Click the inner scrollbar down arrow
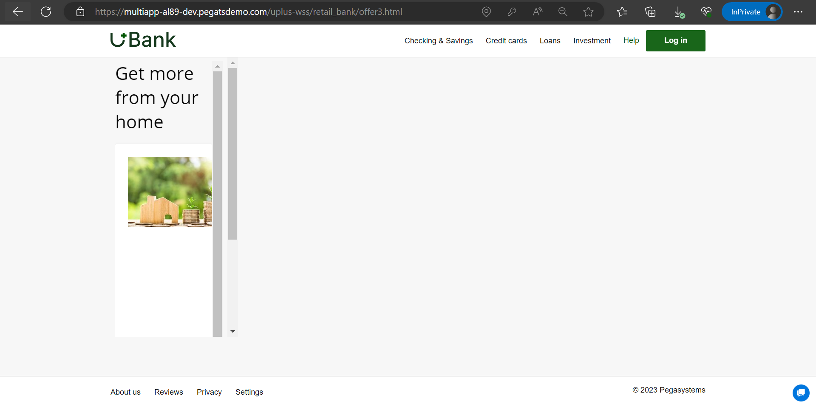The width and height of the screenshot is (816, 407). [x=232, y=331]
